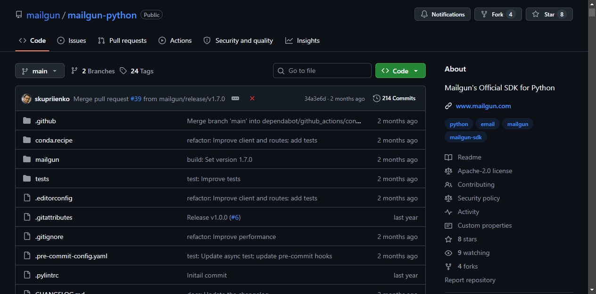Click the 34a3e6d commit hash
This screenshot has height=294, width=596.
pyautogui.click(x=315, y=99)
